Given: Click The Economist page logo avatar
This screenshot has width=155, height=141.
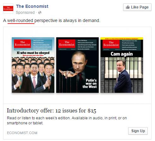Looking at the screenshot, I should [8, 8].
